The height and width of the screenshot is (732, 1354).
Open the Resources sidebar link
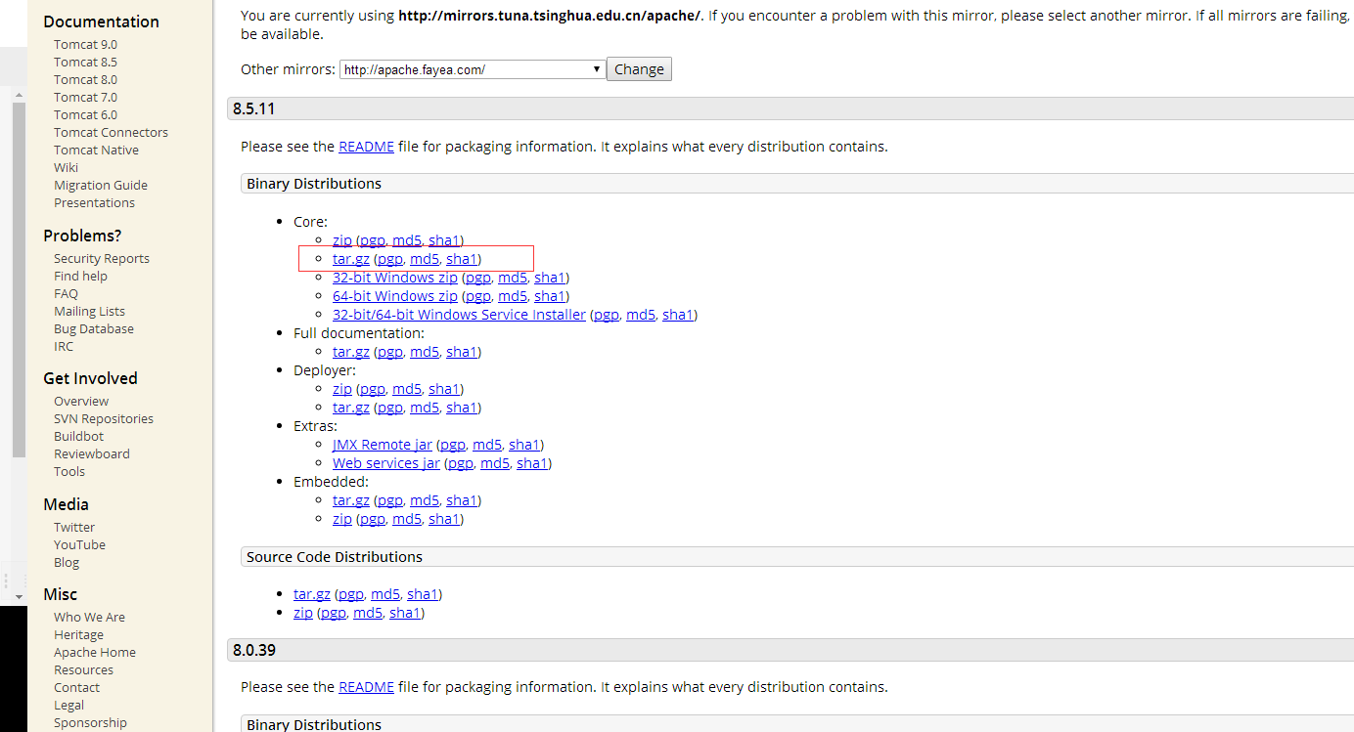(x=83, y=670)
